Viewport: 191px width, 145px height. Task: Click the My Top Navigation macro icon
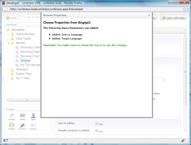pos(17,65)
